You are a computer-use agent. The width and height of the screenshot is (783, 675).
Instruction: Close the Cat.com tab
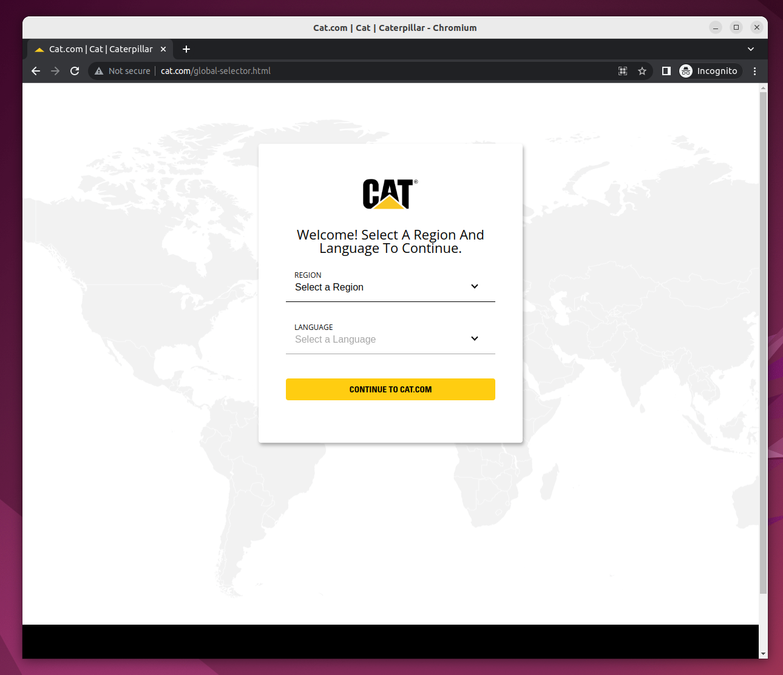[163, 49]
